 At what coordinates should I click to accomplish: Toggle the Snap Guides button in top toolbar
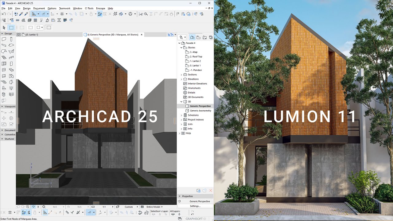(x=43, y=14)
